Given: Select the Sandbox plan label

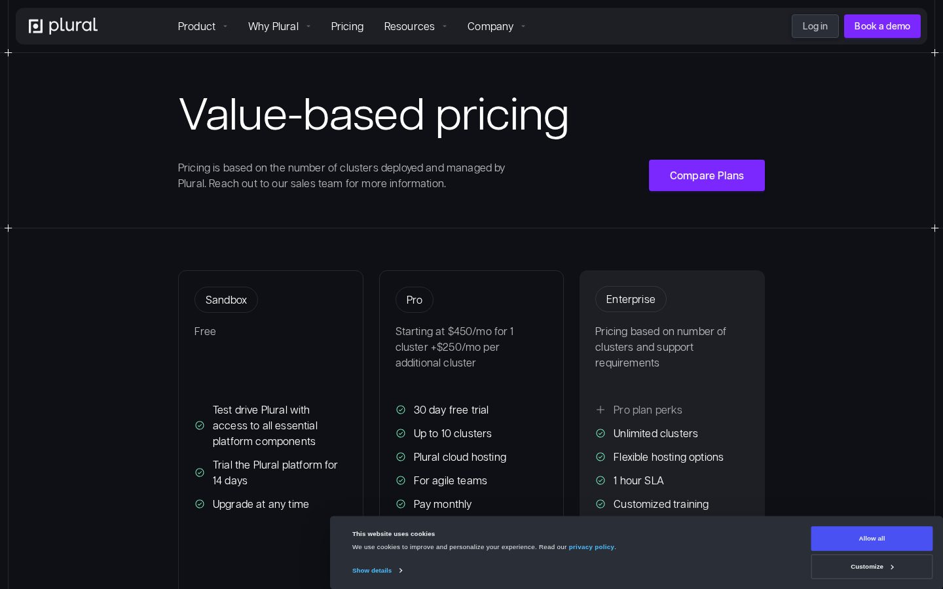Looking at the screenshot, I should click(226, 300).
